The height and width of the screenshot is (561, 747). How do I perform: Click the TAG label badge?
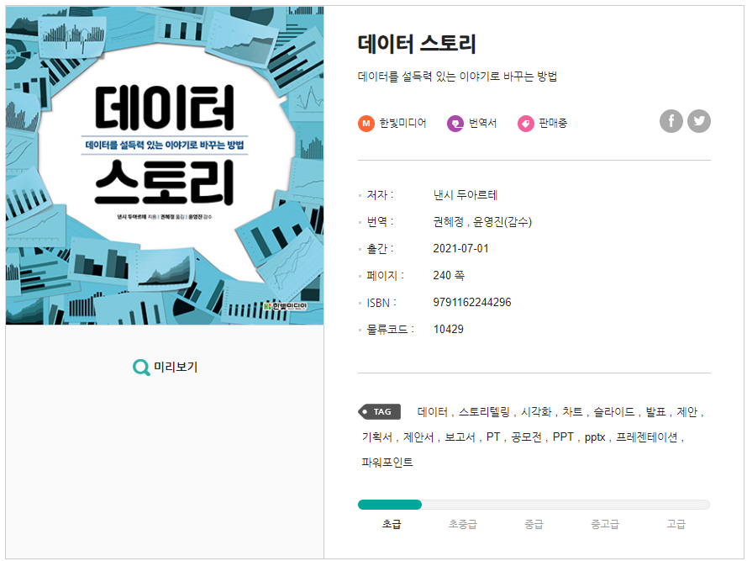379,411
